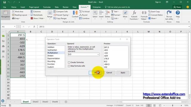Open the Combine tool

84,18
